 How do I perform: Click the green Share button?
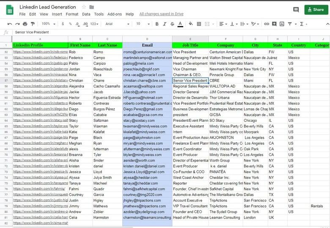point(316,10)
